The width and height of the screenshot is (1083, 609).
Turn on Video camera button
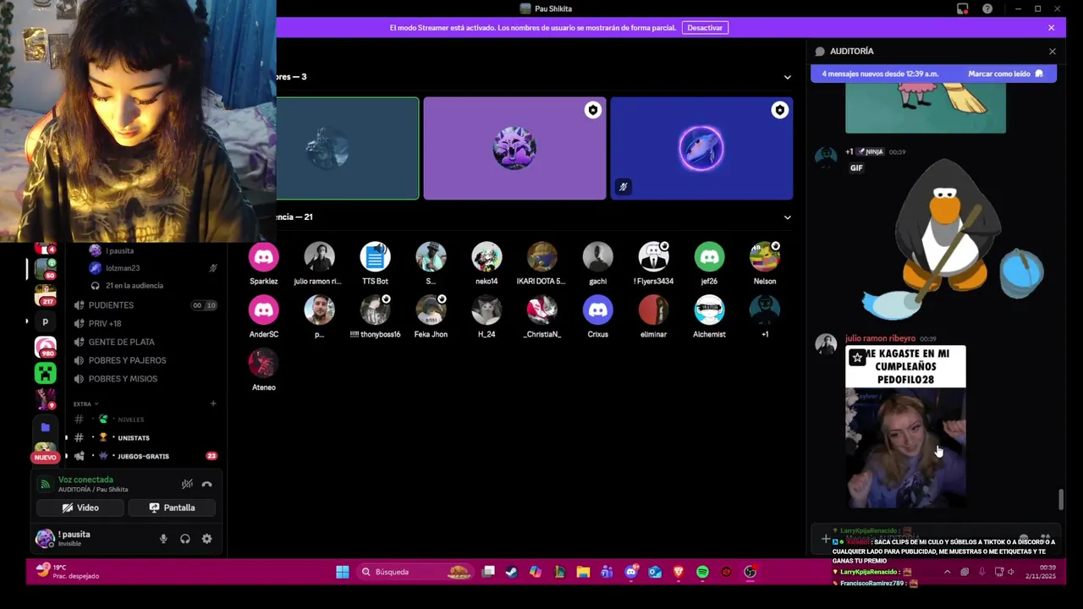pyautogui.click(x=80, y=507)
